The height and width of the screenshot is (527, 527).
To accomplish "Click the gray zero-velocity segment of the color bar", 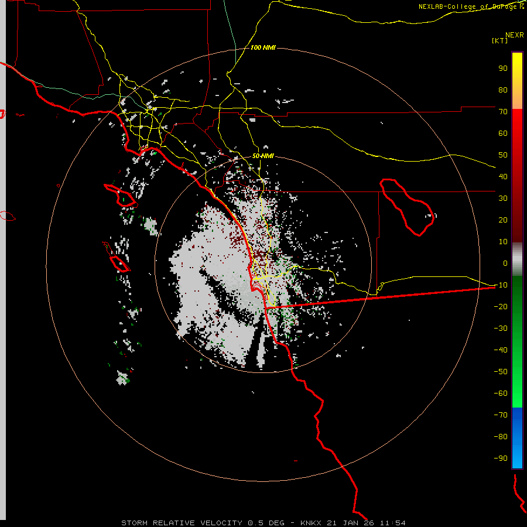I will [517, 259].
